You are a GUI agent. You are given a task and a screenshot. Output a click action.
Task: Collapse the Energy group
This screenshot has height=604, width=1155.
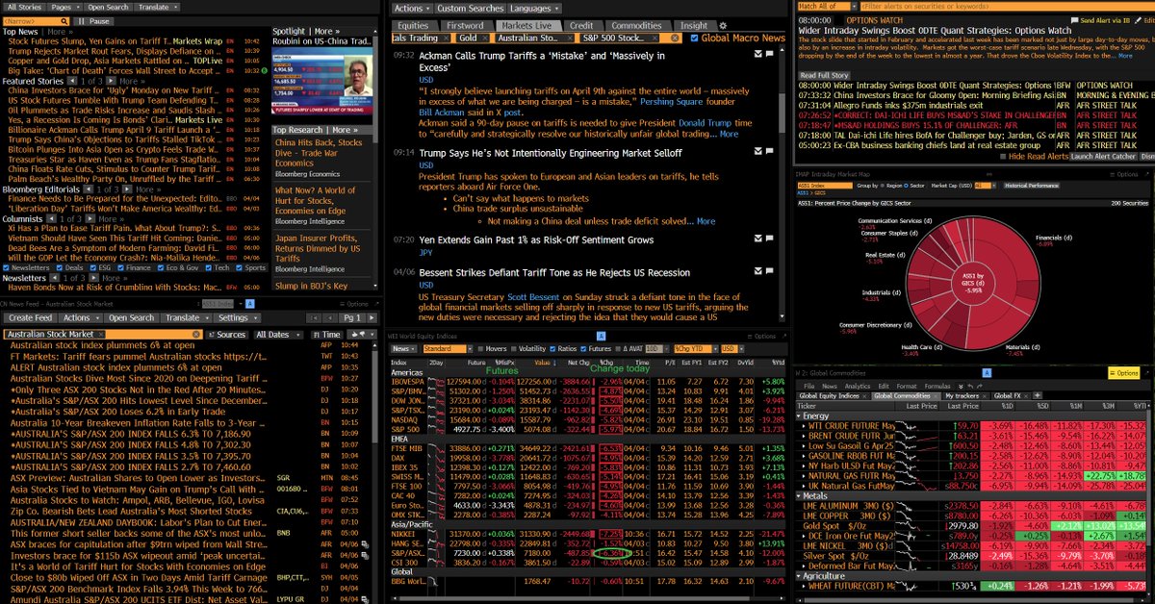[x=798, y=415]
